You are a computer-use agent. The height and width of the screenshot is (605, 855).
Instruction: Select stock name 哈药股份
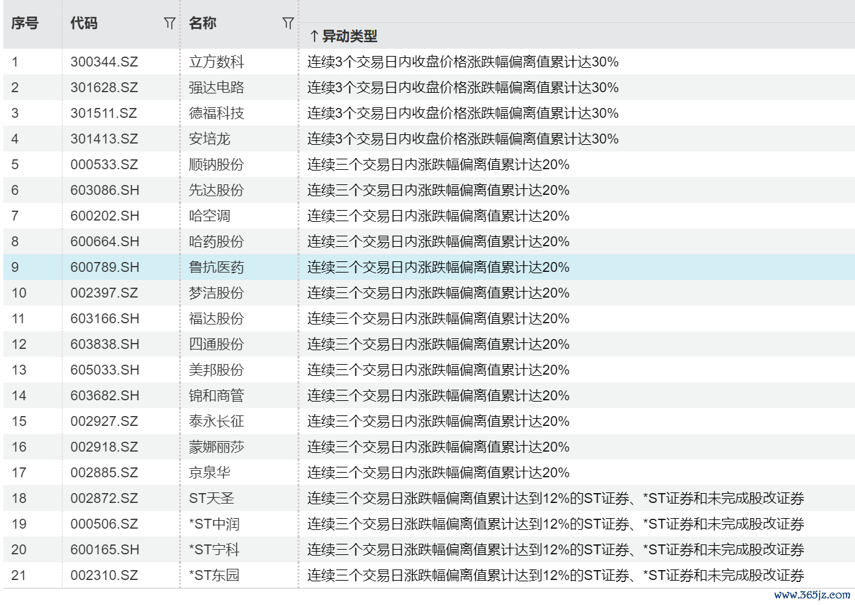[217, 242]
